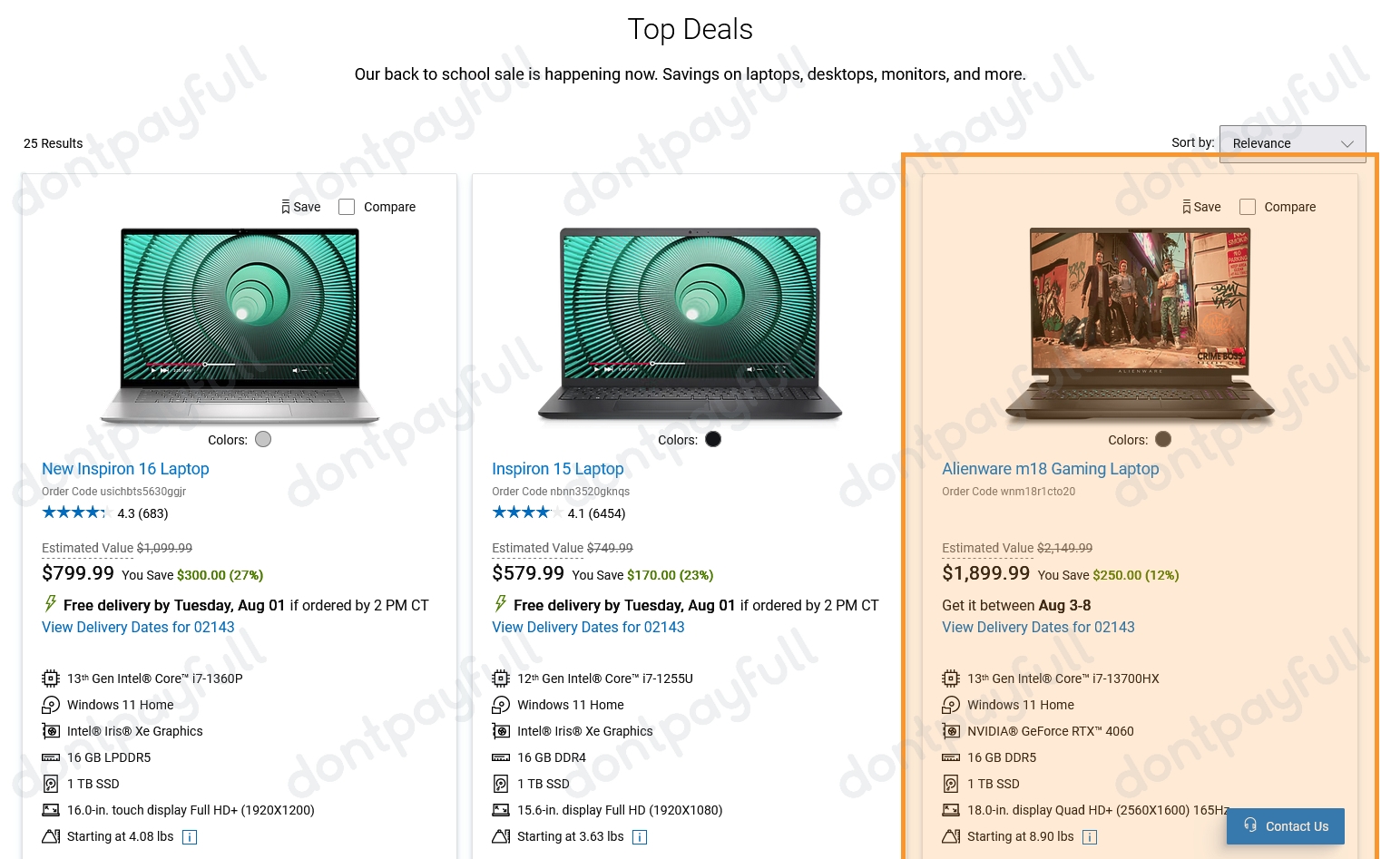Select the black color swatch for Inspiron 15
This screenshot has width=1381, height=859.
coord(713,439)
